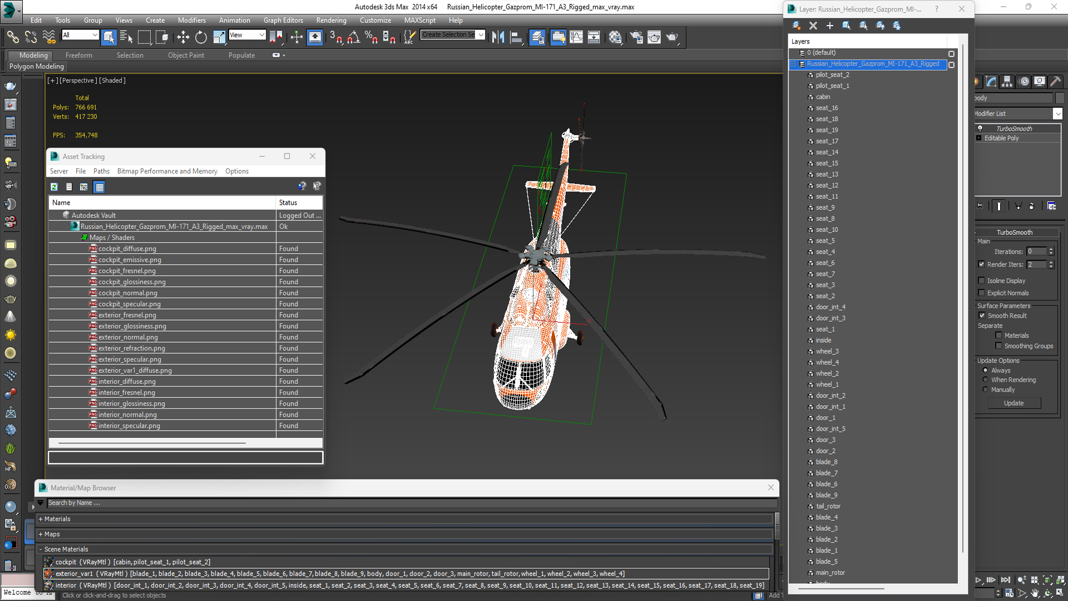Toggle the Angle Snap button
The width and height of the screenshot is (1068, 601).
(x=353, y=37)
